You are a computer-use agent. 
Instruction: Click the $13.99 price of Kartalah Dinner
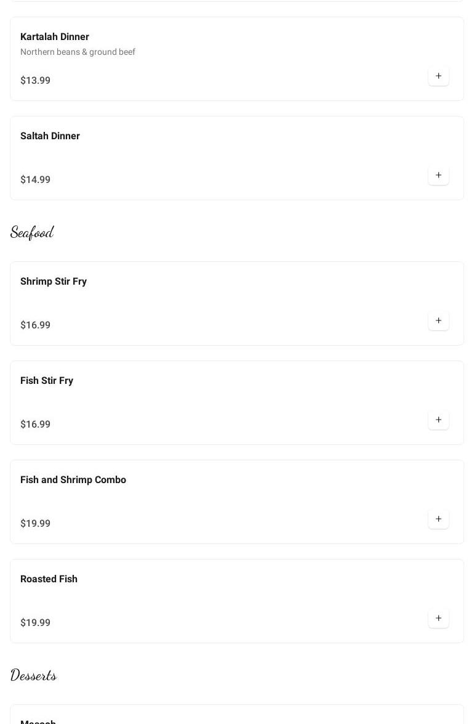pos(35,81)
